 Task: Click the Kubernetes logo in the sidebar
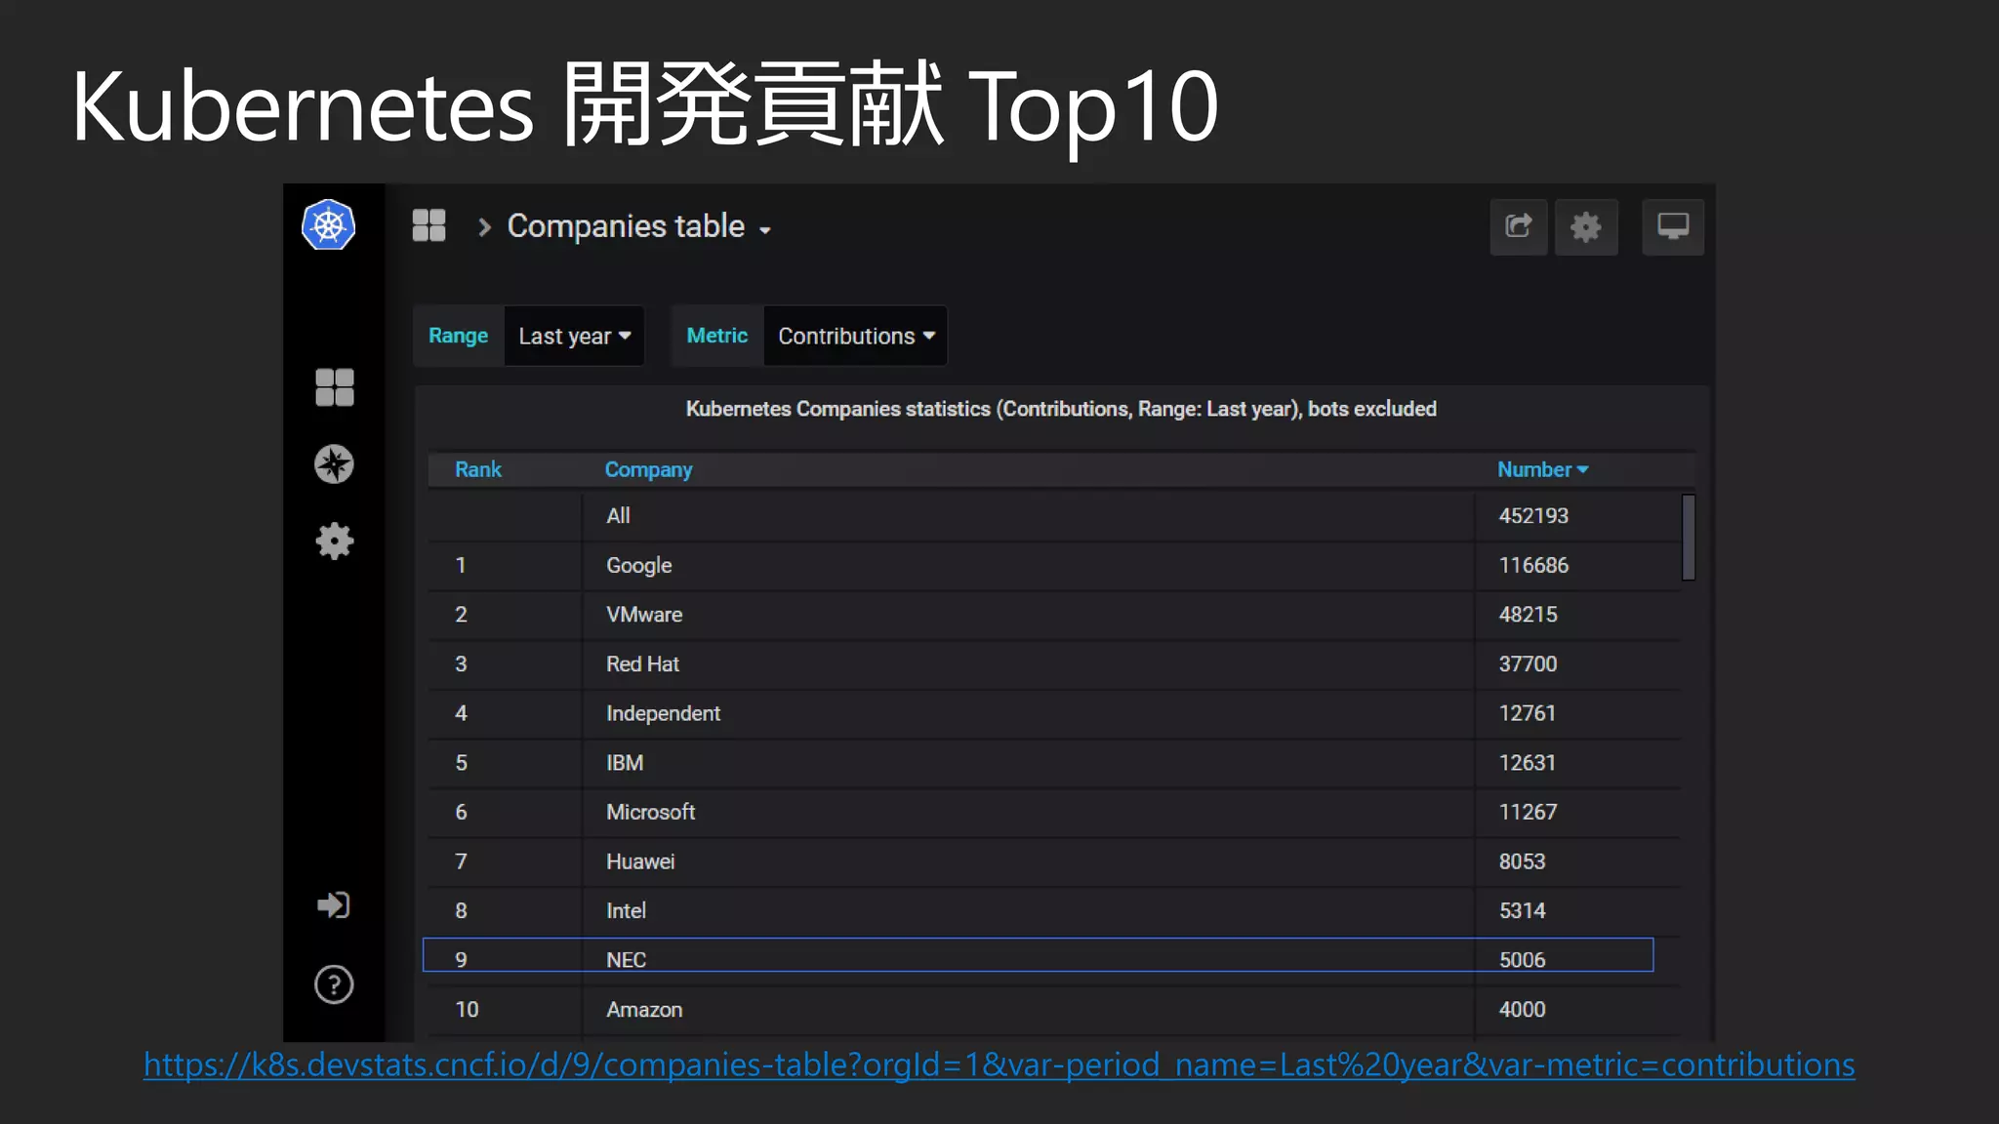[328, 225]
